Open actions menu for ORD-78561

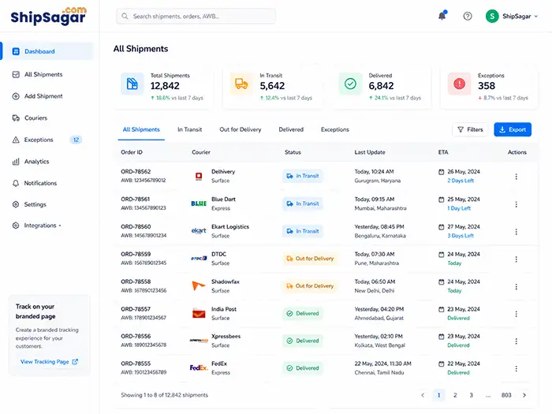coord(516,204)
